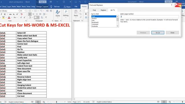Open the Styles gallery in left window
This screenshot has width=185, height=104.
(58, 14)
